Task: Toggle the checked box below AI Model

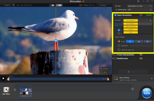Action: pos(119,30)
